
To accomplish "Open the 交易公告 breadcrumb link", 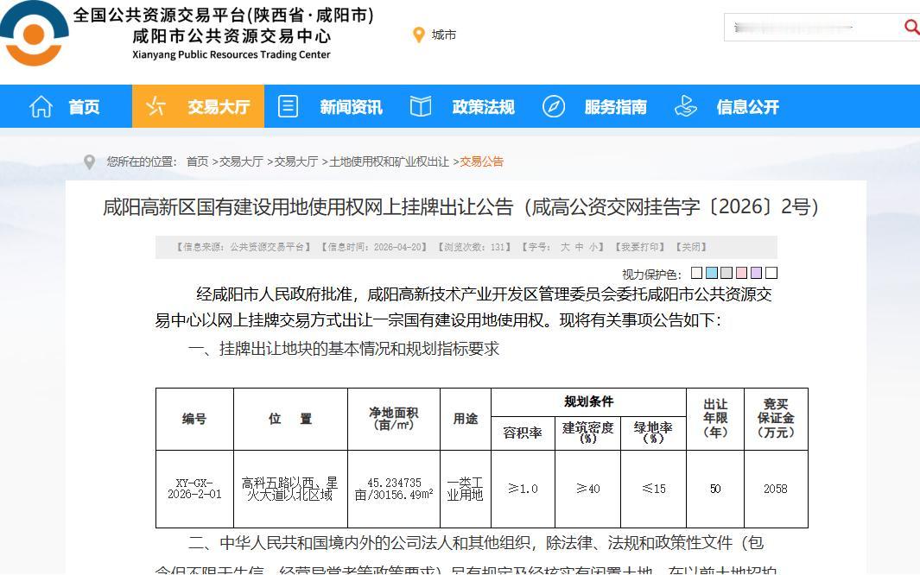I will click(x=481, y=161).
